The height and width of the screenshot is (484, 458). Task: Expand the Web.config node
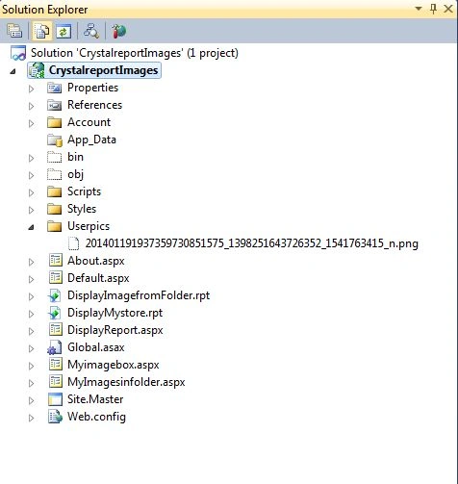point(31,418)
